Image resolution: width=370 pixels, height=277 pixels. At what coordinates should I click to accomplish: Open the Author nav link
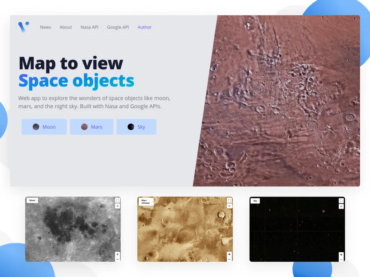(144, 27)
